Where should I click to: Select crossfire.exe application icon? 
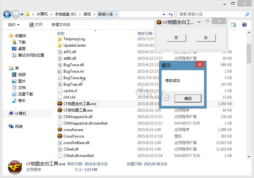point(60,129)
